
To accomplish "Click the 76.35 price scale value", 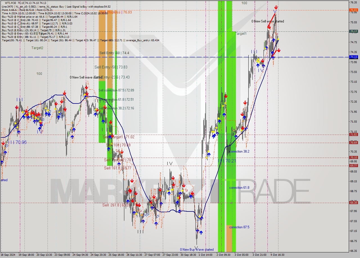I will [354, 2].
